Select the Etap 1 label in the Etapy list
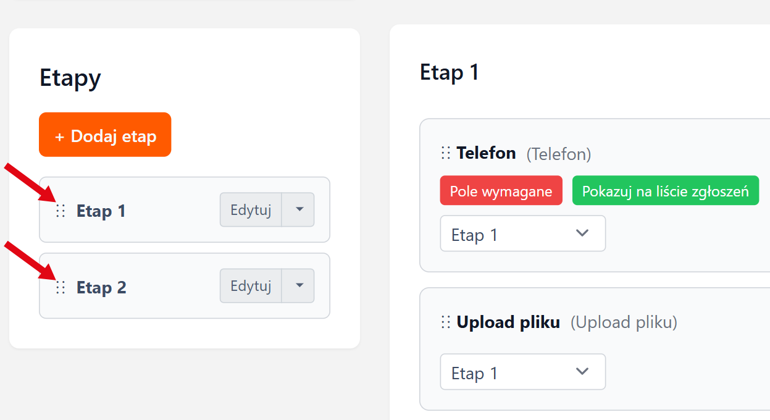 [101, 211]
